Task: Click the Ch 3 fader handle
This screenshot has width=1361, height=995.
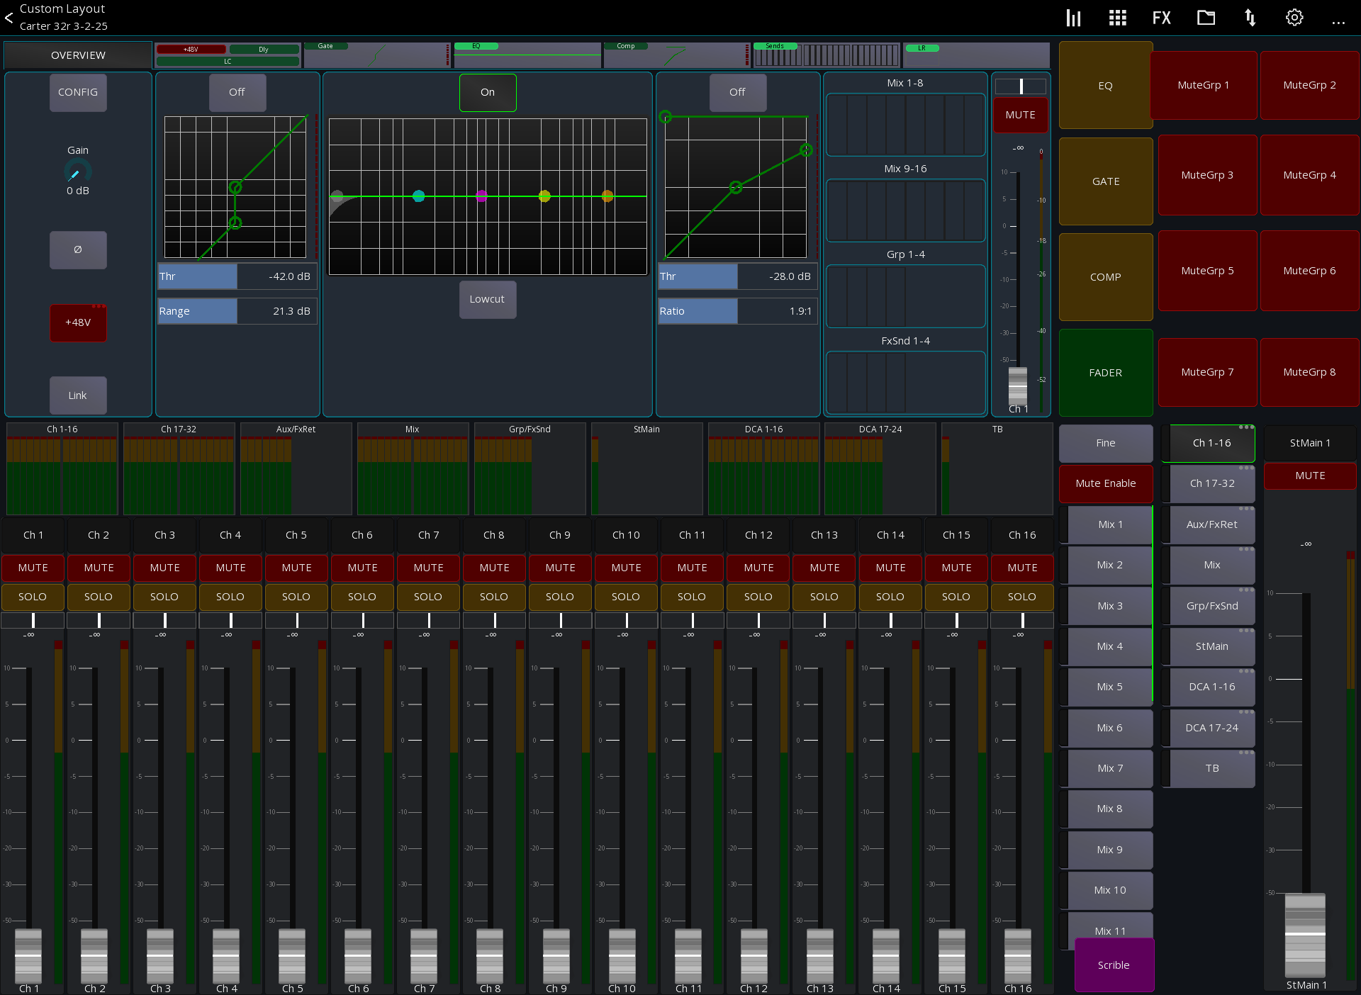Action: tap(160, 955)
